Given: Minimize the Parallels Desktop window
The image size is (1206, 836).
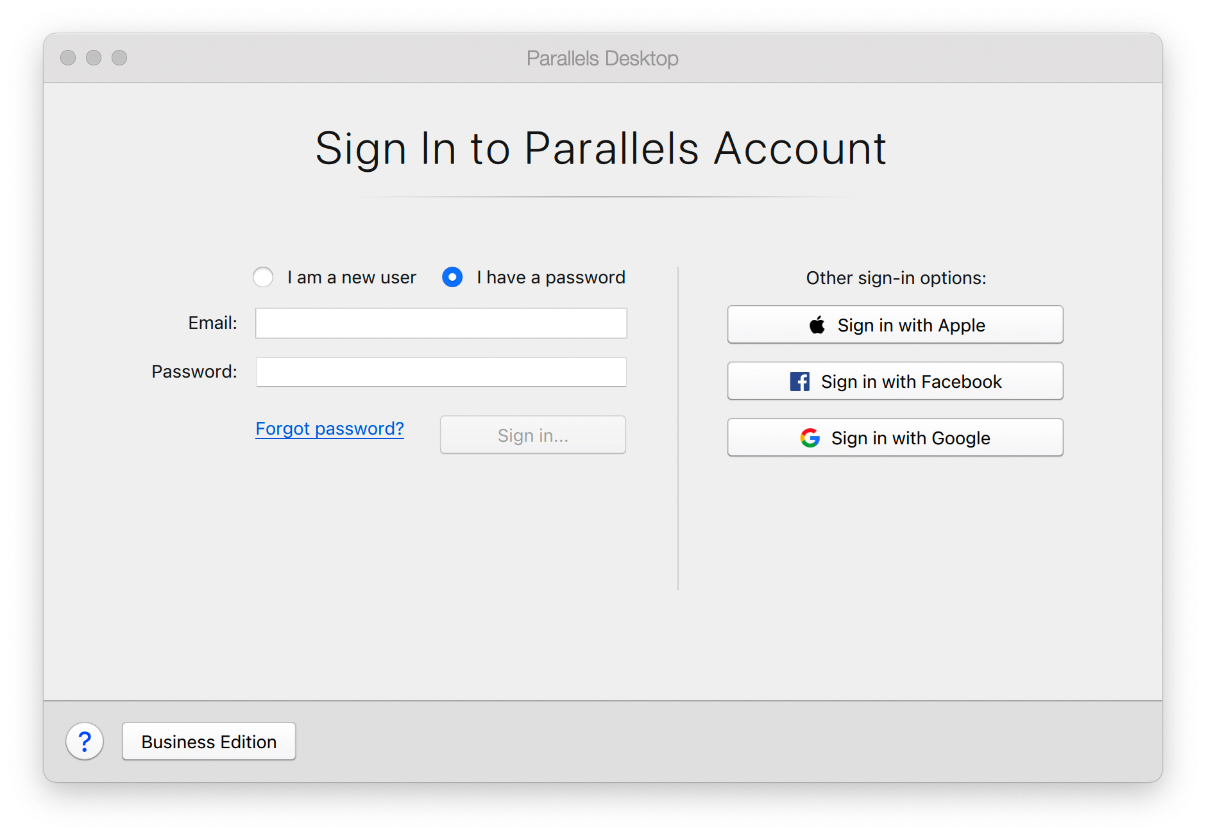Looking at the screenshot, I should [x=94, y=58].
